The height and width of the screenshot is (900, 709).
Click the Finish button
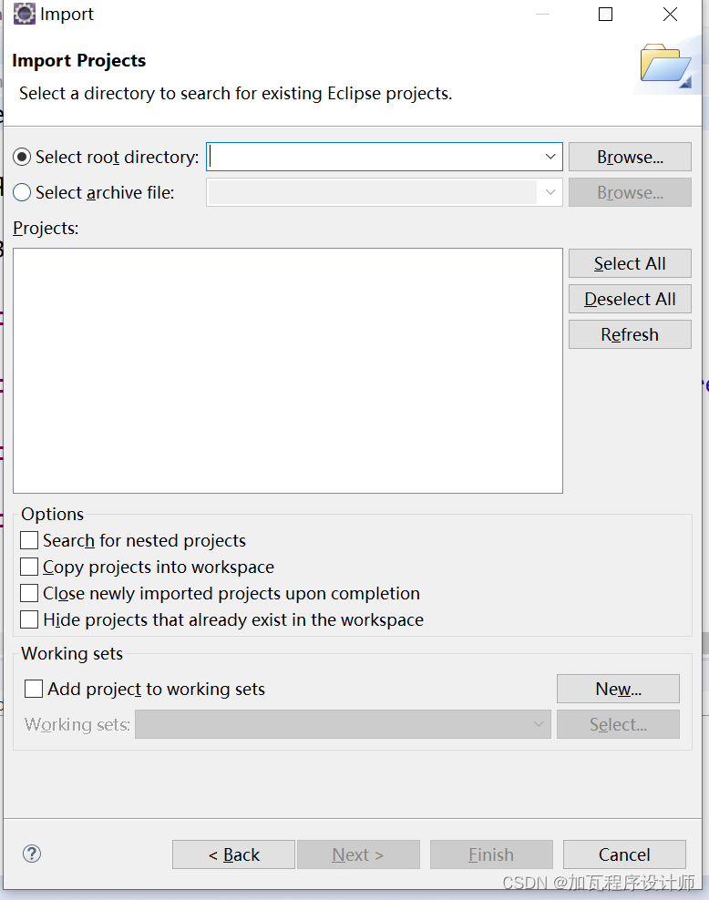491,854
